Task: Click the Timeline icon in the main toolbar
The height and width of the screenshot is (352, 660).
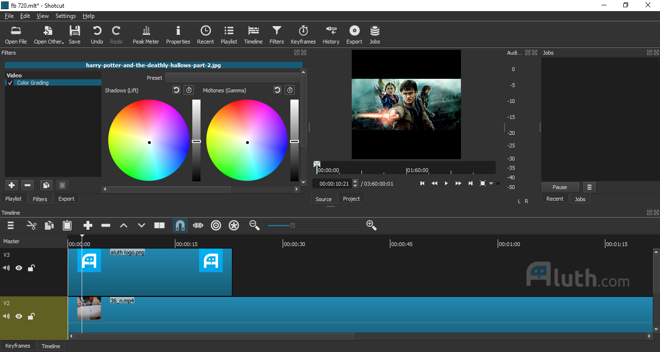Action: click(x=253, y=35)
